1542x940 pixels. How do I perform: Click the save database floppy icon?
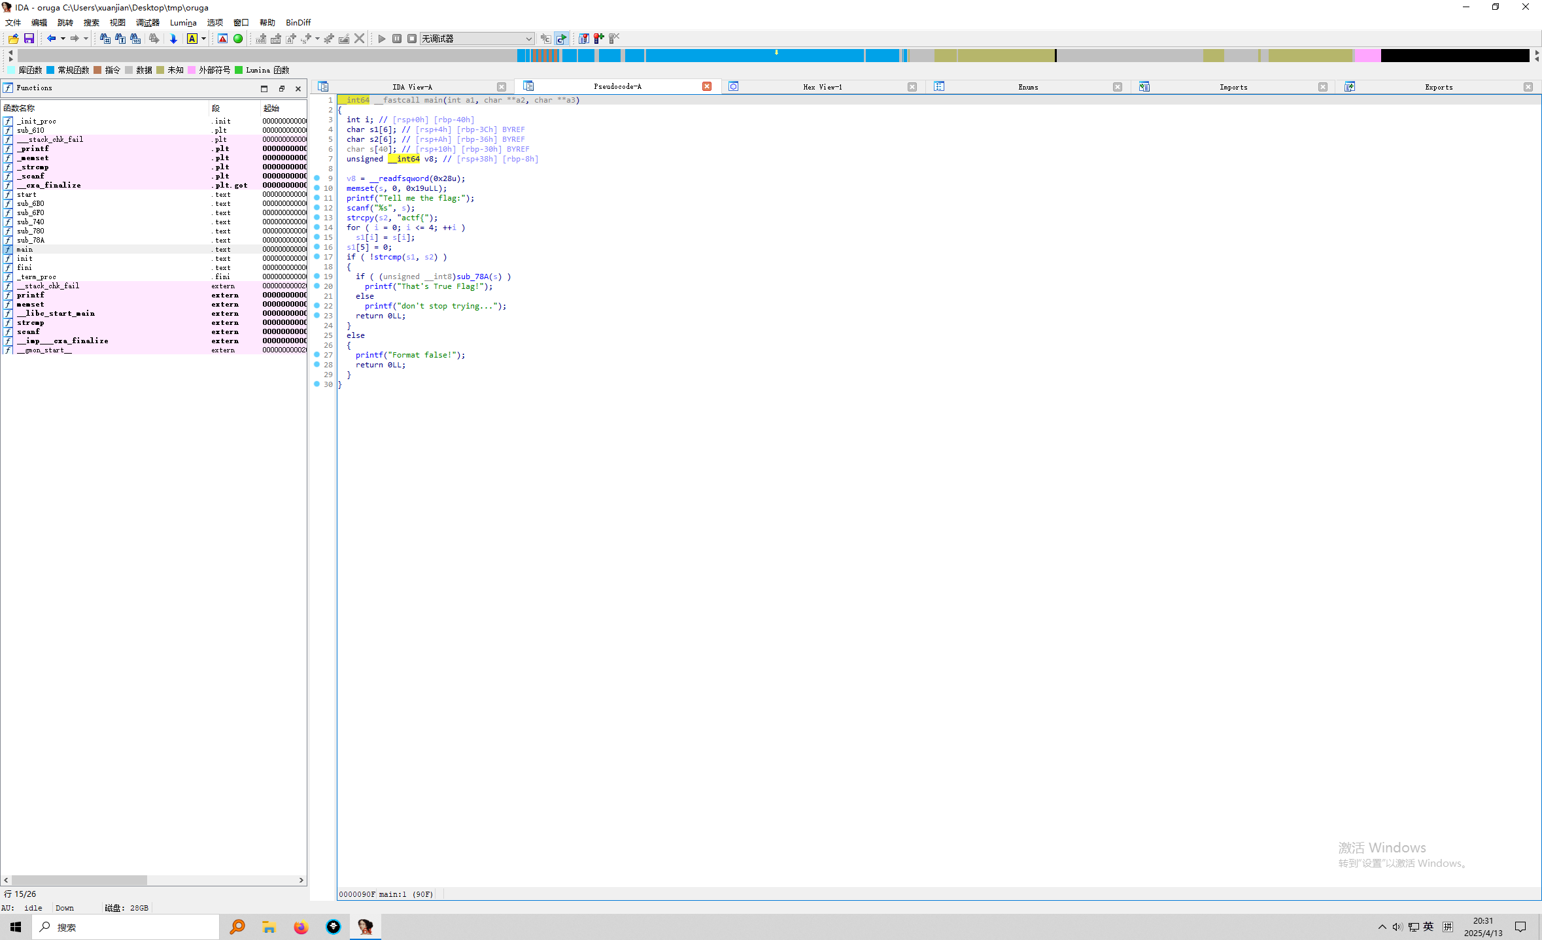coord(29,39)
